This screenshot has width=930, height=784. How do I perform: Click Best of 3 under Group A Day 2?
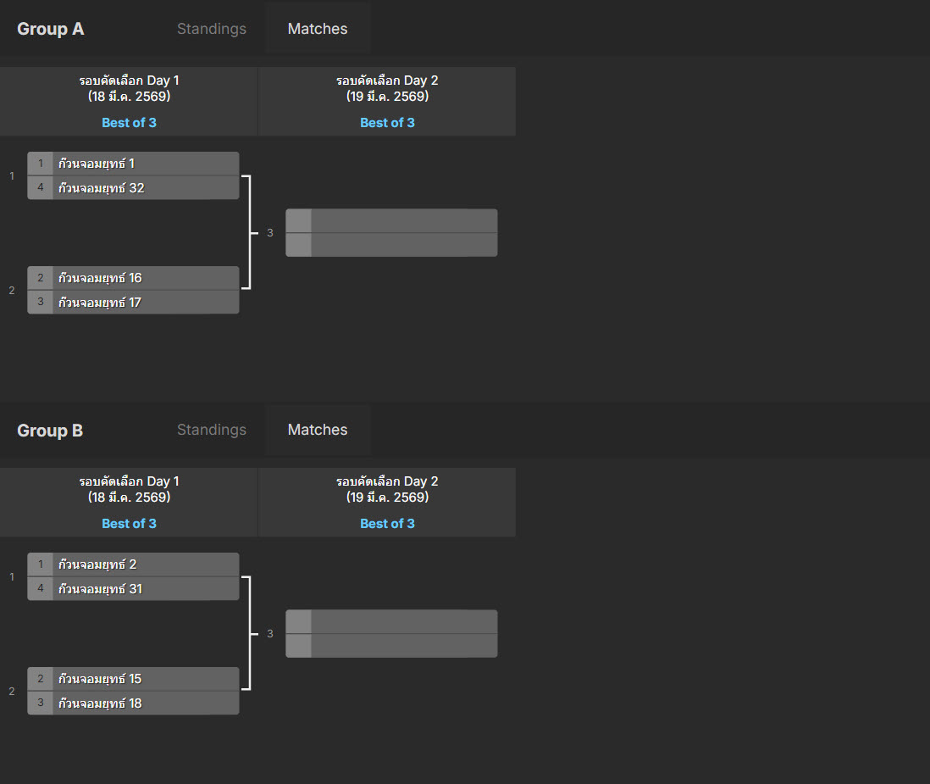387,122
